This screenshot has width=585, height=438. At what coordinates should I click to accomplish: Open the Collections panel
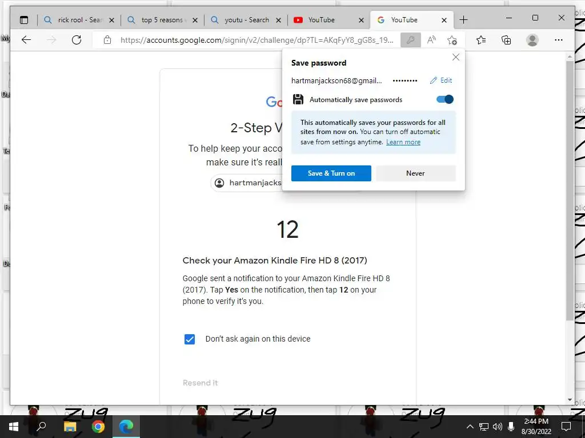[x=506, y=40]
